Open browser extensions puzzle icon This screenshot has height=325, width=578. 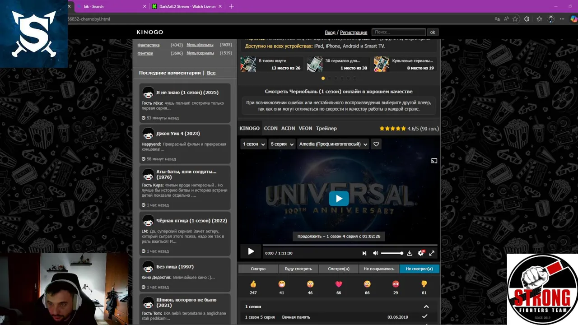(x=527, y=19)
